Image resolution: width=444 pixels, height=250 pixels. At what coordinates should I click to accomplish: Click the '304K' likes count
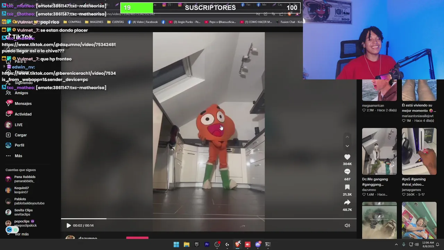(x=347, y=164)
